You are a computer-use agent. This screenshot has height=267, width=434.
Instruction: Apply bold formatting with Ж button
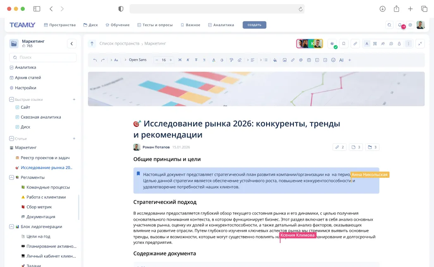point(180,60)
